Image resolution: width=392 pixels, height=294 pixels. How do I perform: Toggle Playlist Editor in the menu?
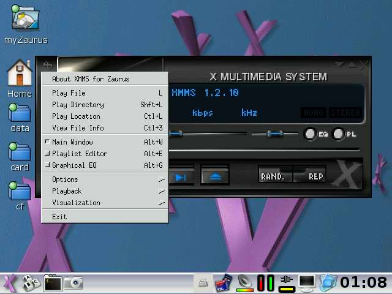(79, 154)
